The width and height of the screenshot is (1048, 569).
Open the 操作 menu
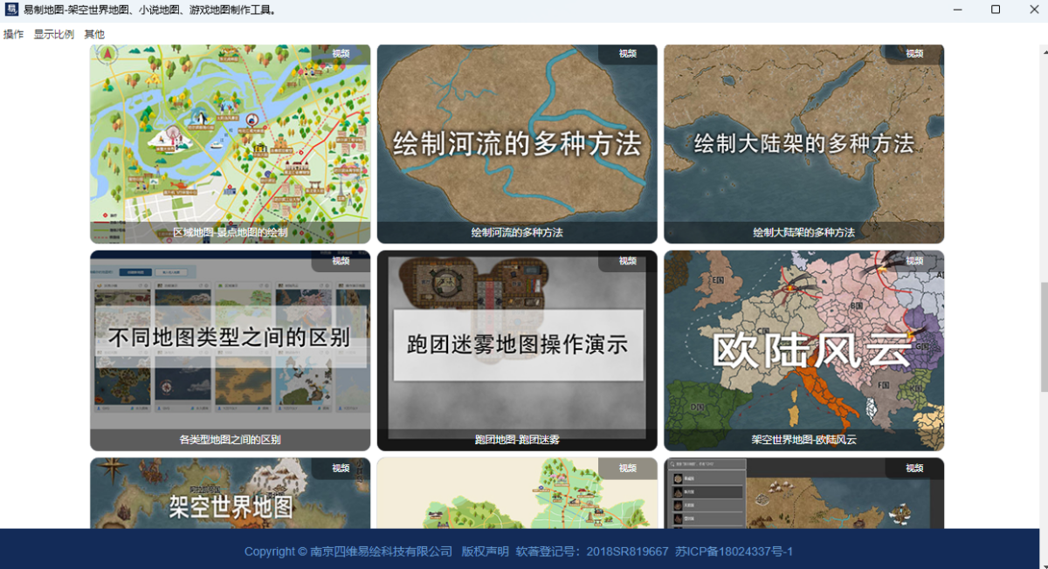pos(14,34)
